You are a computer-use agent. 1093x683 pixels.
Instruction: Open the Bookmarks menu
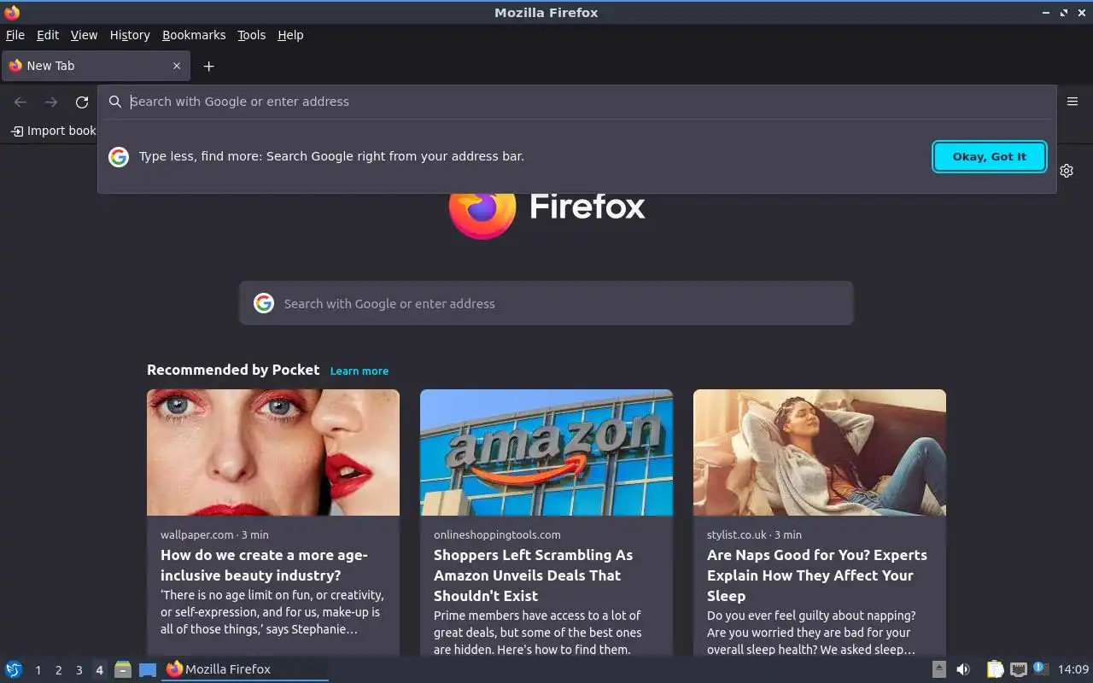tap(194, 35)
